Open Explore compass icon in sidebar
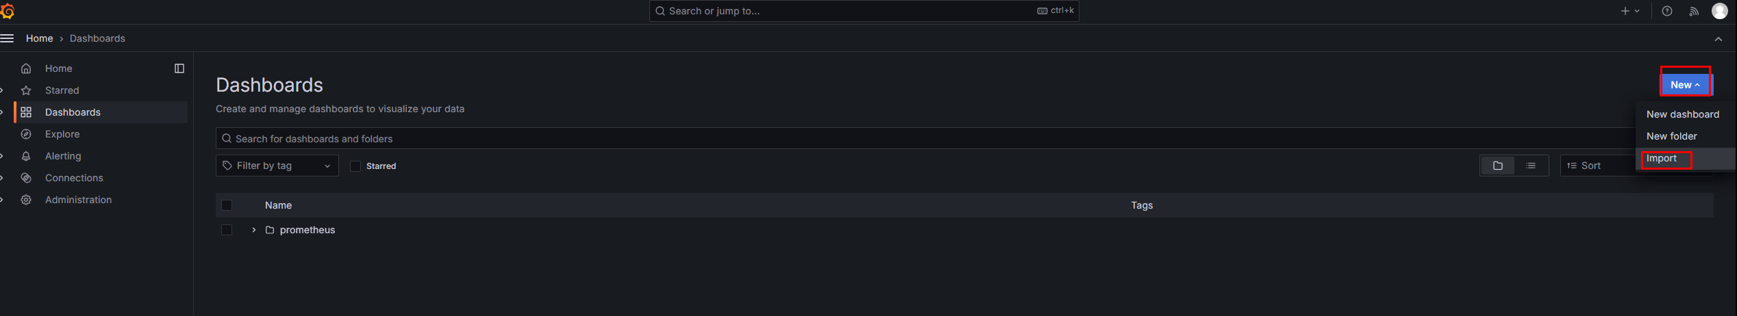The image size is (1737, 316). (x=26, y=134)
